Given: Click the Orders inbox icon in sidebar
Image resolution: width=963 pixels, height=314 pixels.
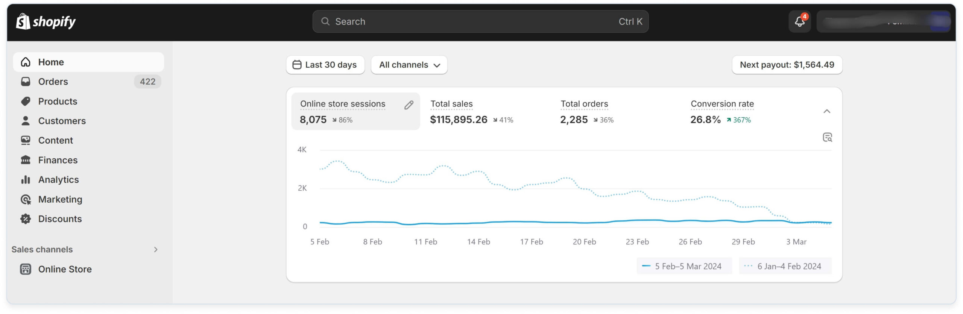Looking at the screenshot, I should click(26, 82).
